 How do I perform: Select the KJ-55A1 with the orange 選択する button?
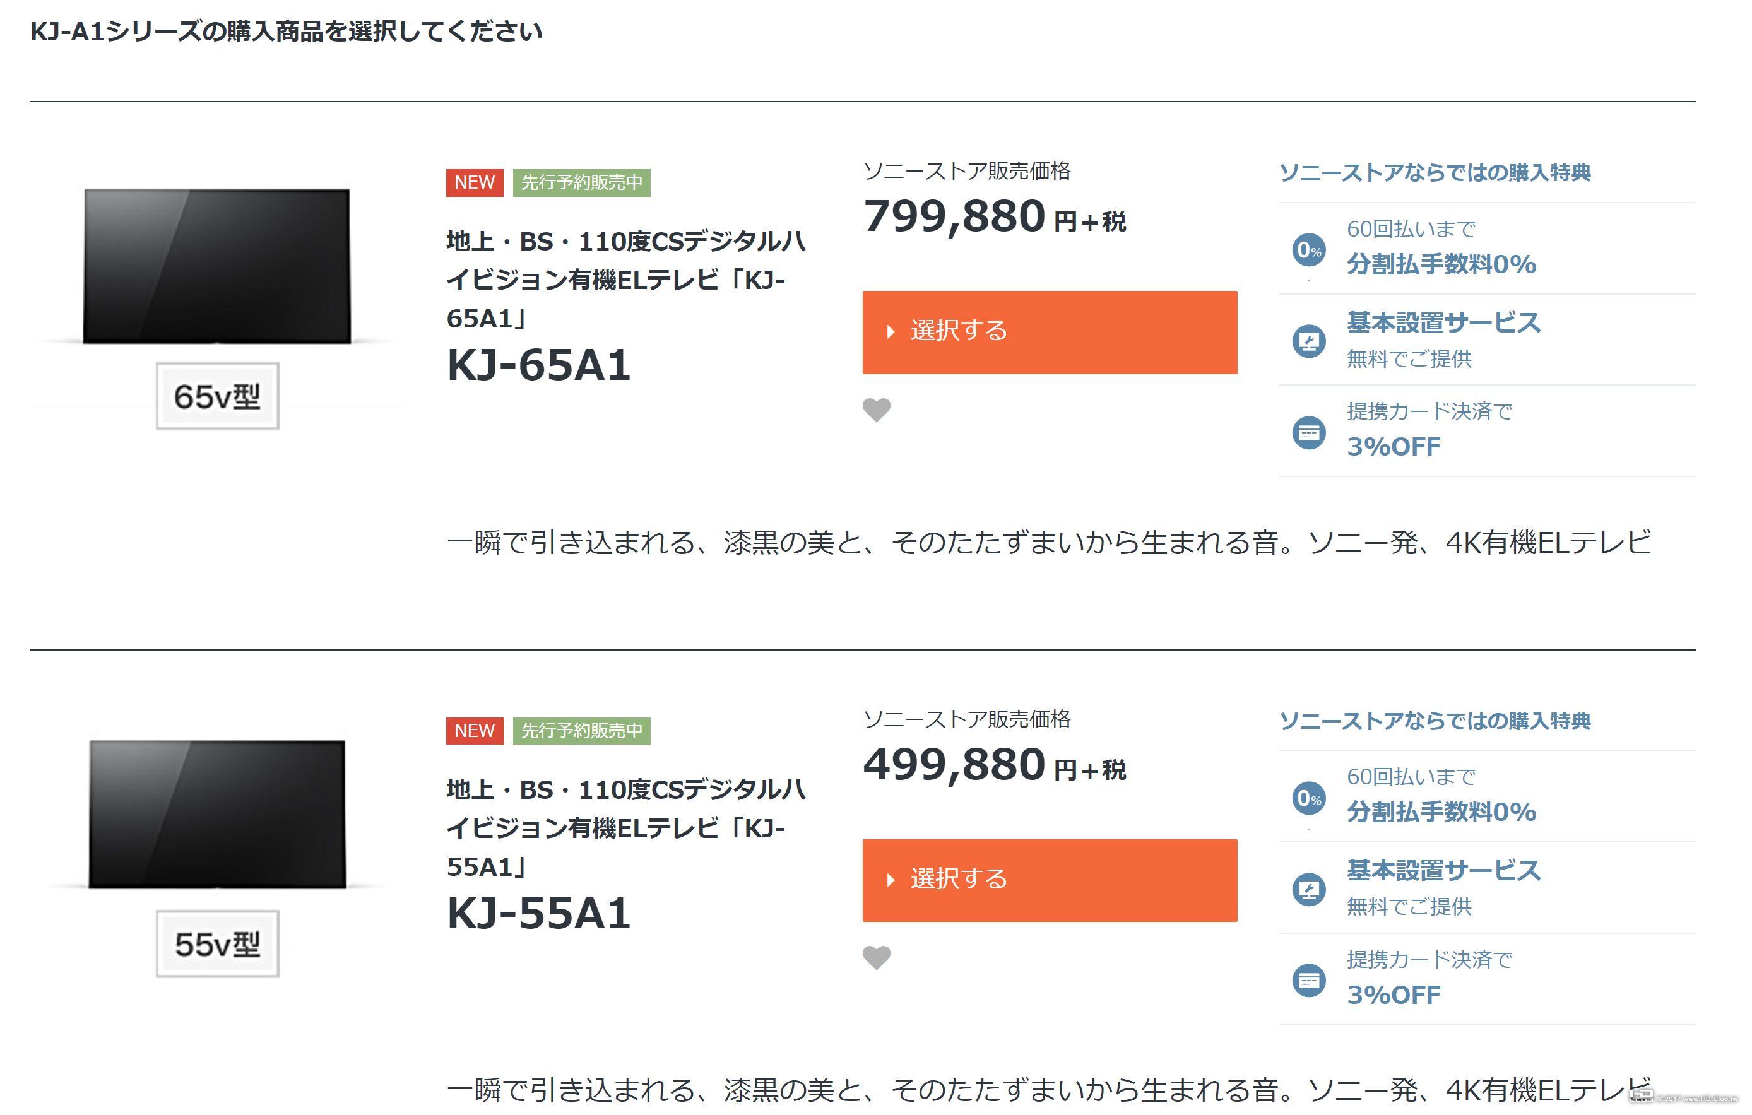coord(1049,880)
